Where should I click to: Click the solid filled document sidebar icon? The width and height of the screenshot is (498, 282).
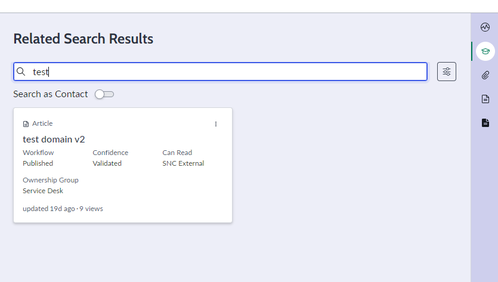[485, 123]
